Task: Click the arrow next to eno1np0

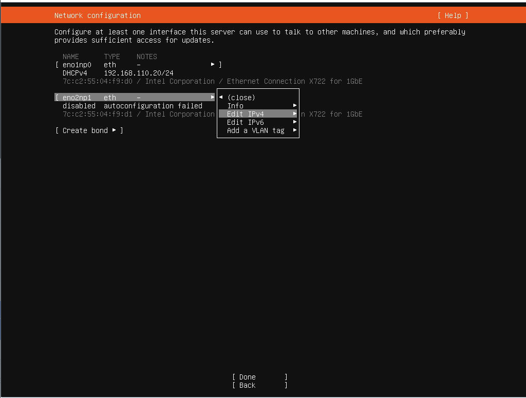Action: (x=213, y=65)
